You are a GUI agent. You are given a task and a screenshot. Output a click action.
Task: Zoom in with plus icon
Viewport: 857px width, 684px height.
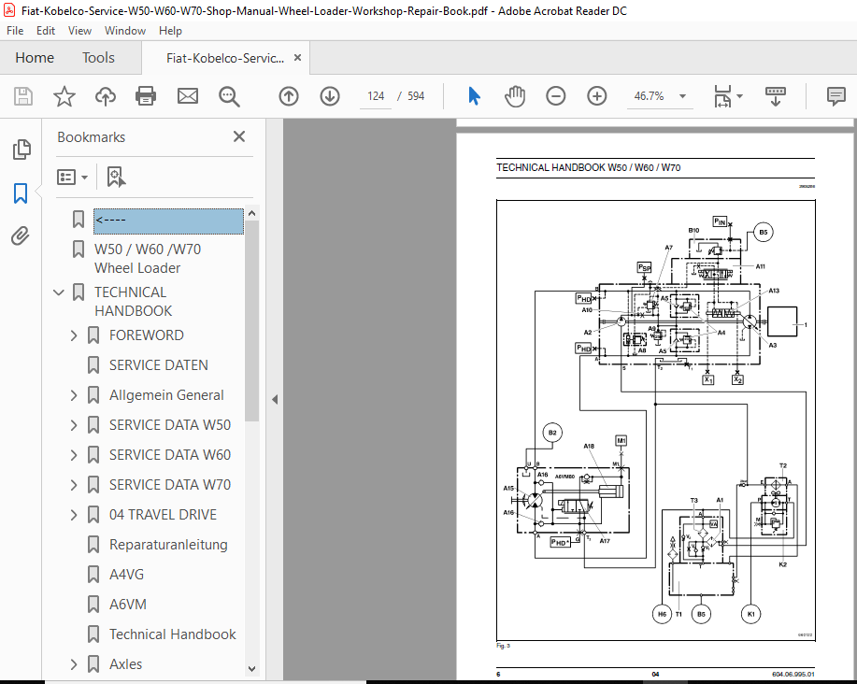597,96
